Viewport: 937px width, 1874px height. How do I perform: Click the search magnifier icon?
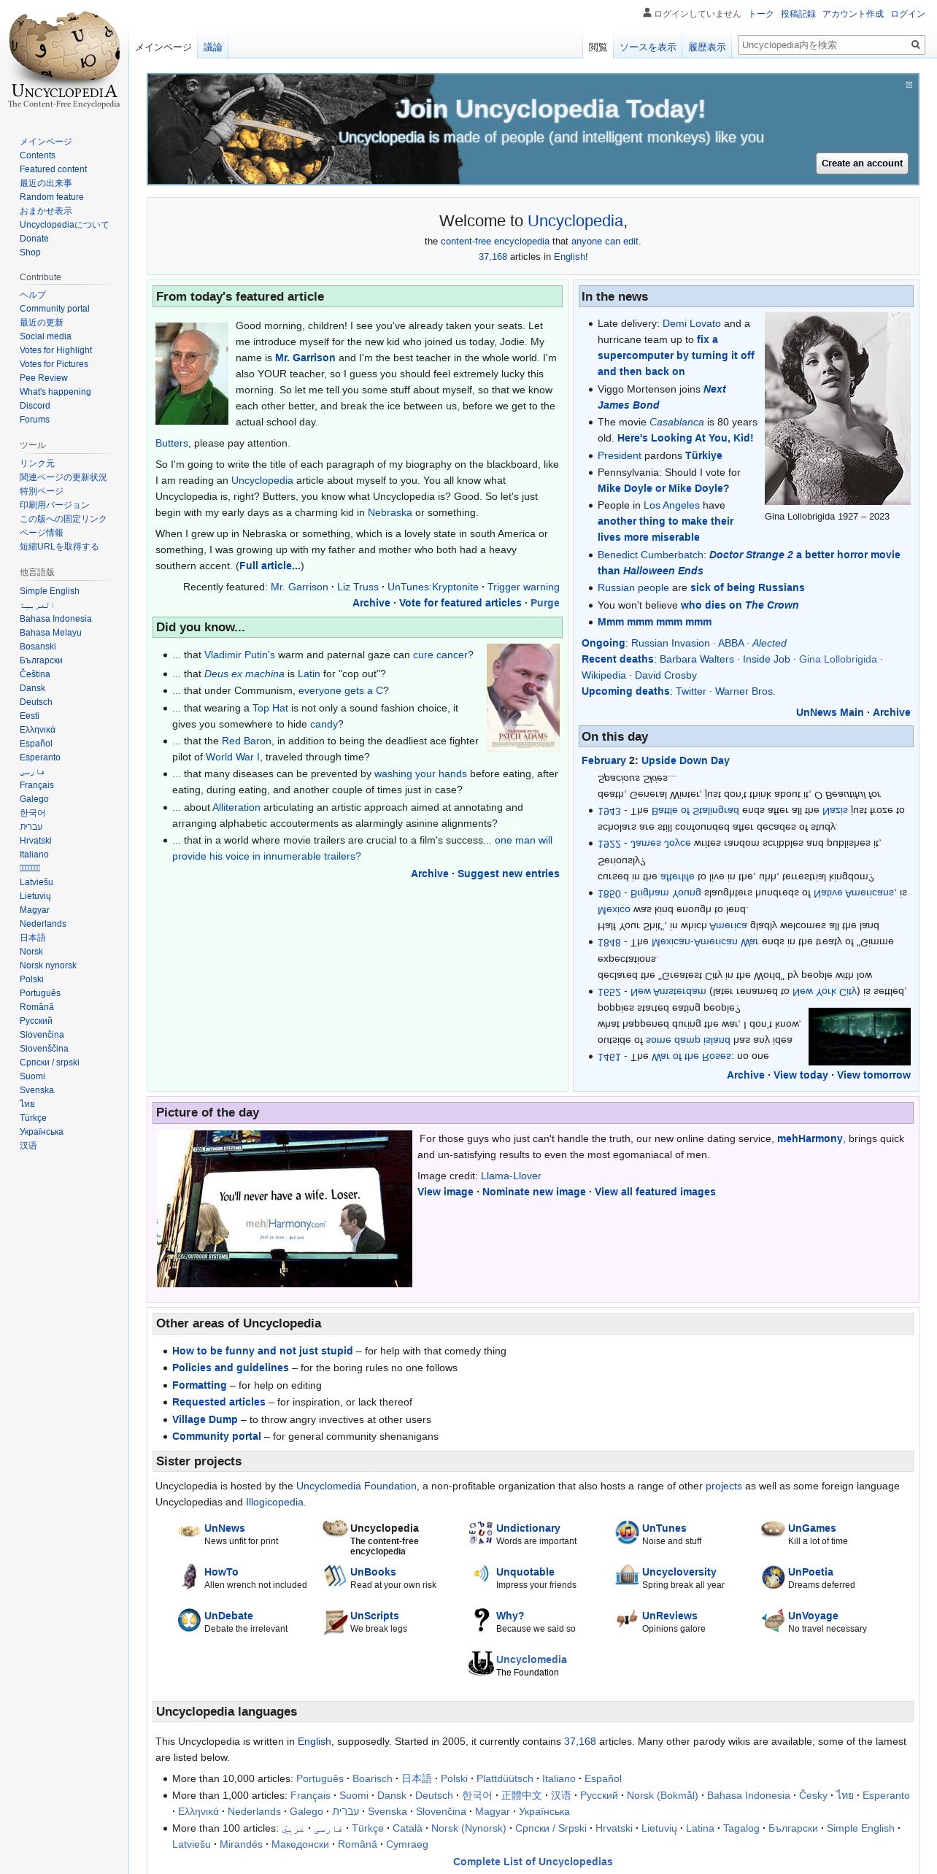coord(915,45)
